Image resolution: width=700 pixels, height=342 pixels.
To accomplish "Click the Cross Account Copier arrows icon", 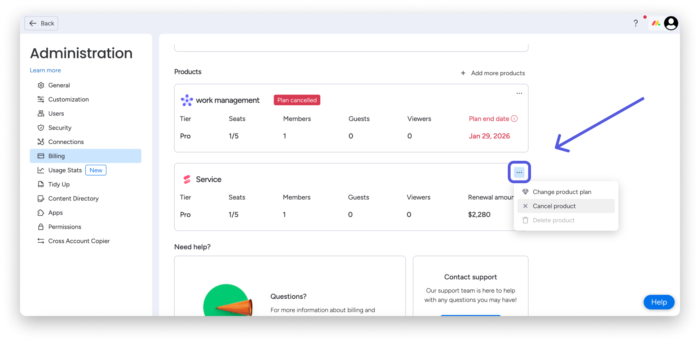I will click(41, 241).
